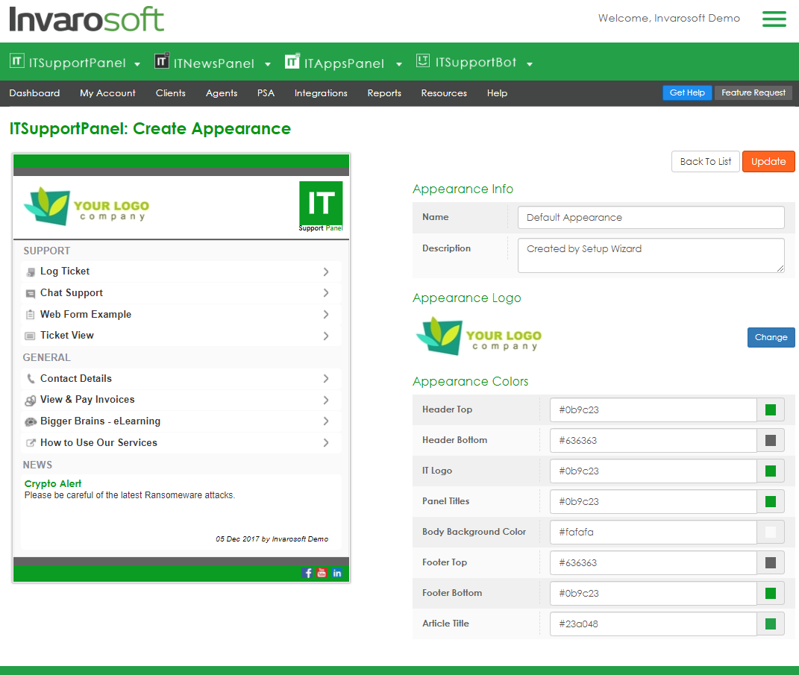Image resolution: width=799 pixels, height=675 pixels.
Task: Click the ITNewsPanel product icon
Action: coord(162,61)
